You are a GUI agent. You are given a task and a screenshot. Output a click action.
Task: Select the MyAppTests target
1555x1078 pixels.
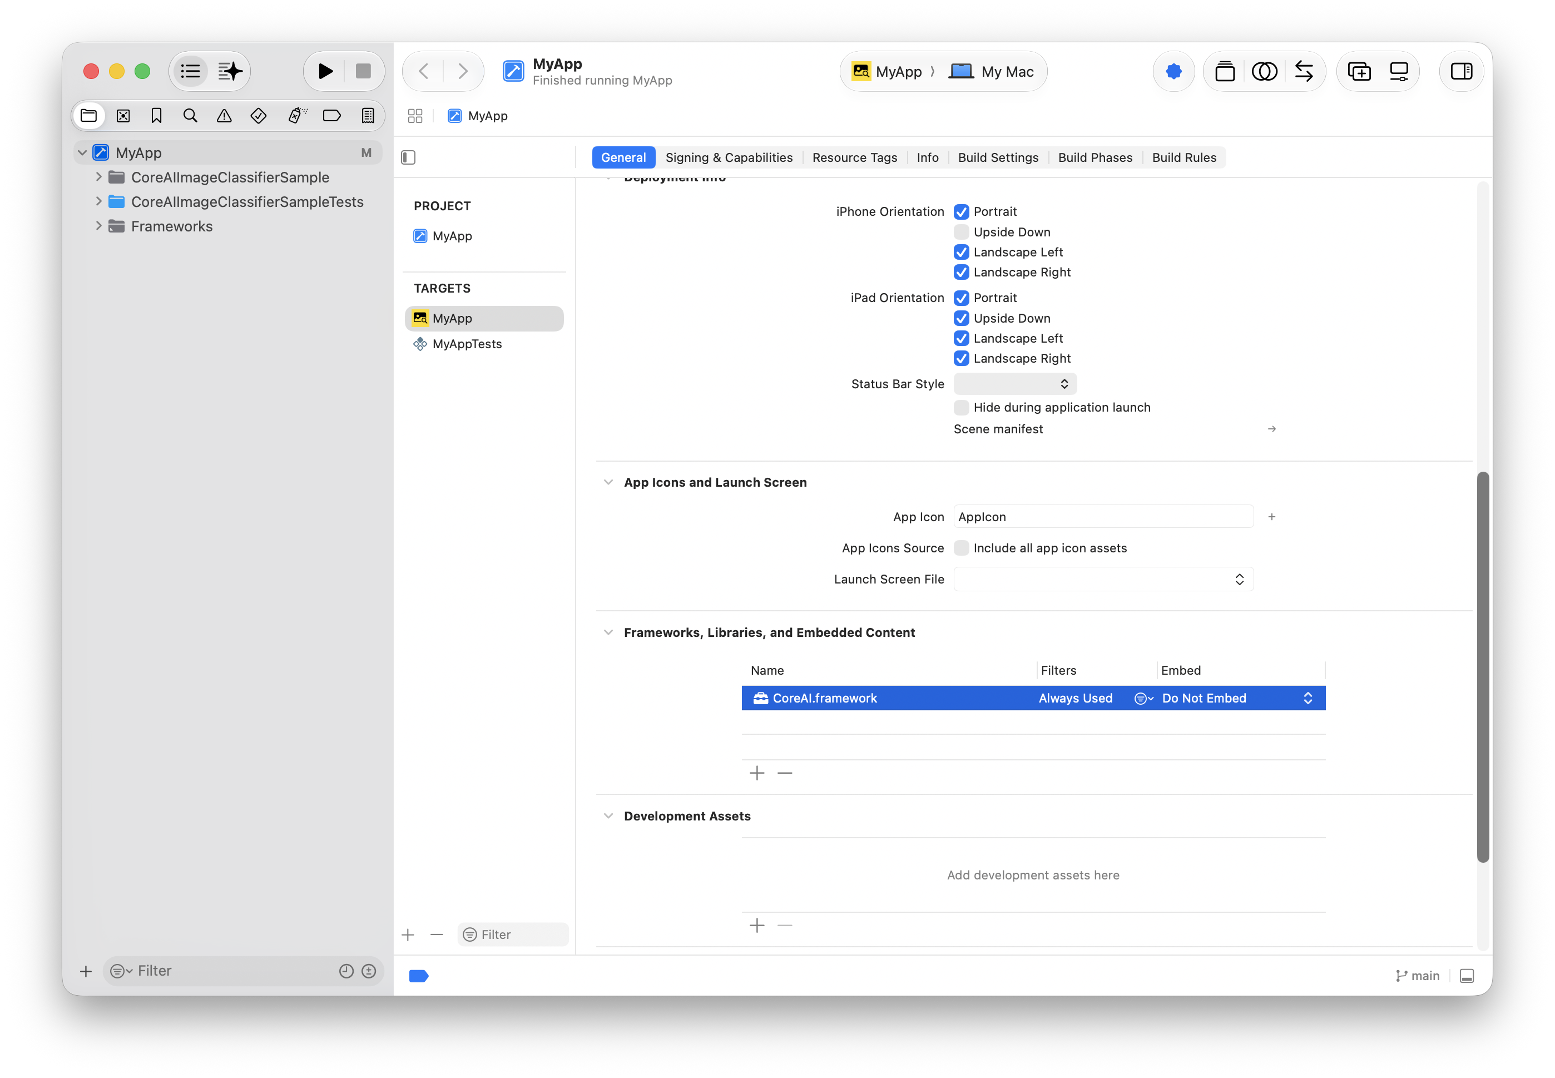[x=484, y=344]
